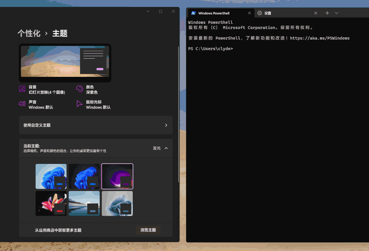The height and width of the screenshot is (251, 369).
Task: Click the 声音 speaker sound icon
Action: tap(22, 104)
